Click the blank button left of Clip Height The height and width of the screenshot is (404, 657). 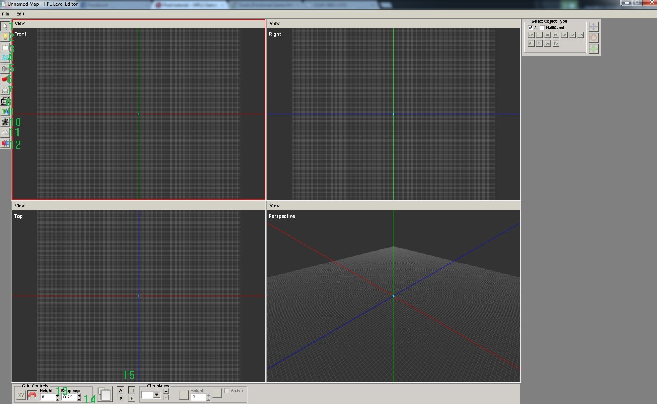184,395
